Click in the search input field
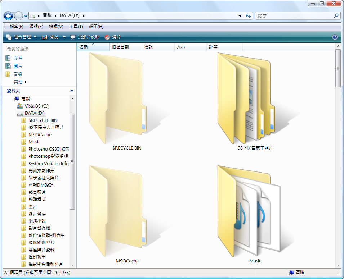 [x=294, y=16]
